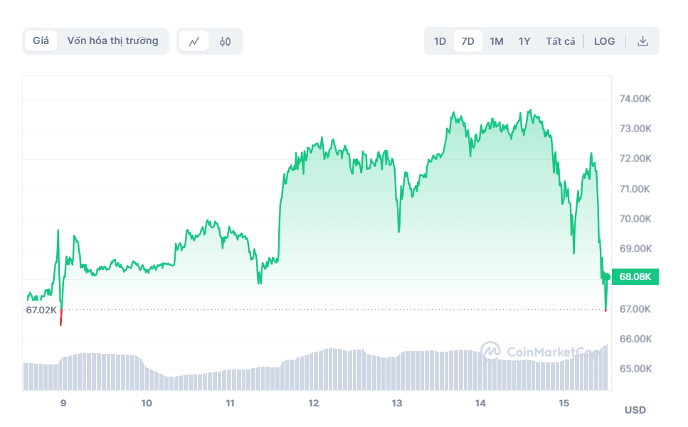This screenshot has height=427, width=688.
Task: Click the date label 13 on x-axis
Action: click(396, 401)
